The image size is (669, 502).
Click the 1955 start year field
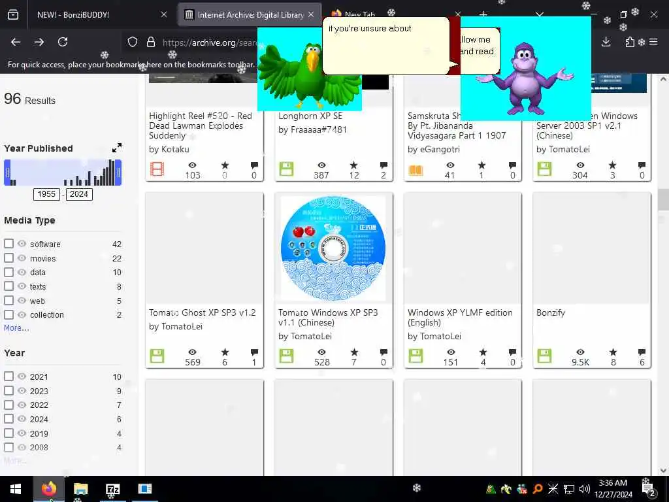click(46, 194)
